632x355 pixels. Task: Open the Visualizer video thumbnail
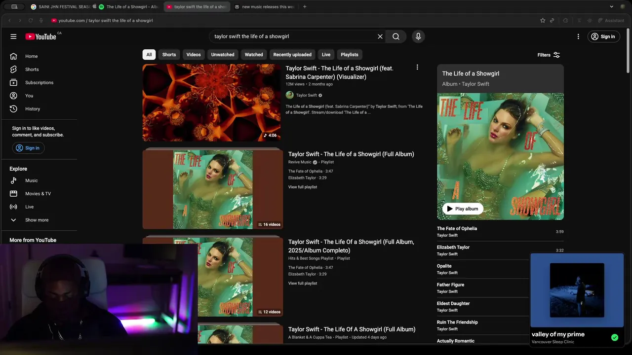(212, 103)
